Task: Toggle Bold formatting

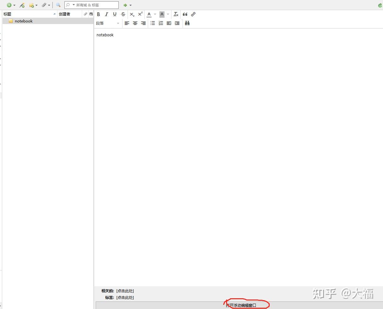Action: [x=99, y=14]
